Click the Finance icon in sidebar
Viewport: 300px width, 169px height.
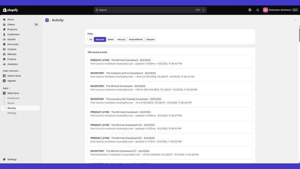(4, 59)
